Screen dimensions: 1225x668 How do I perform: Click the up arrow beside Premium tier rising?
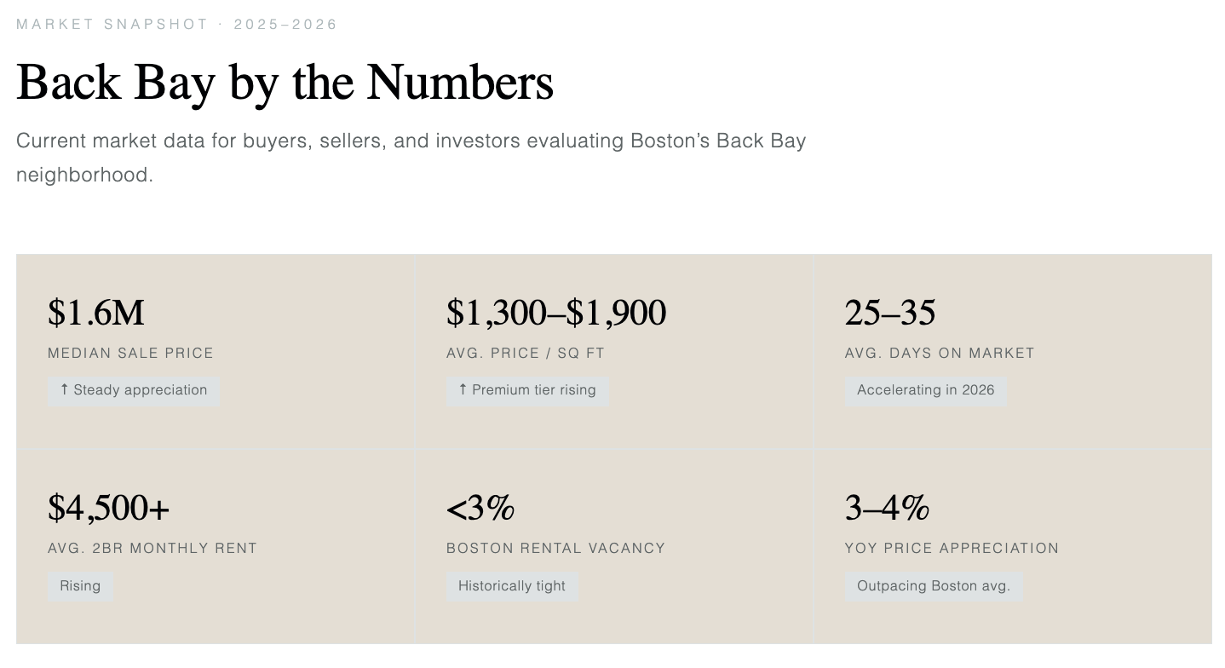click(x=463, y=389)
